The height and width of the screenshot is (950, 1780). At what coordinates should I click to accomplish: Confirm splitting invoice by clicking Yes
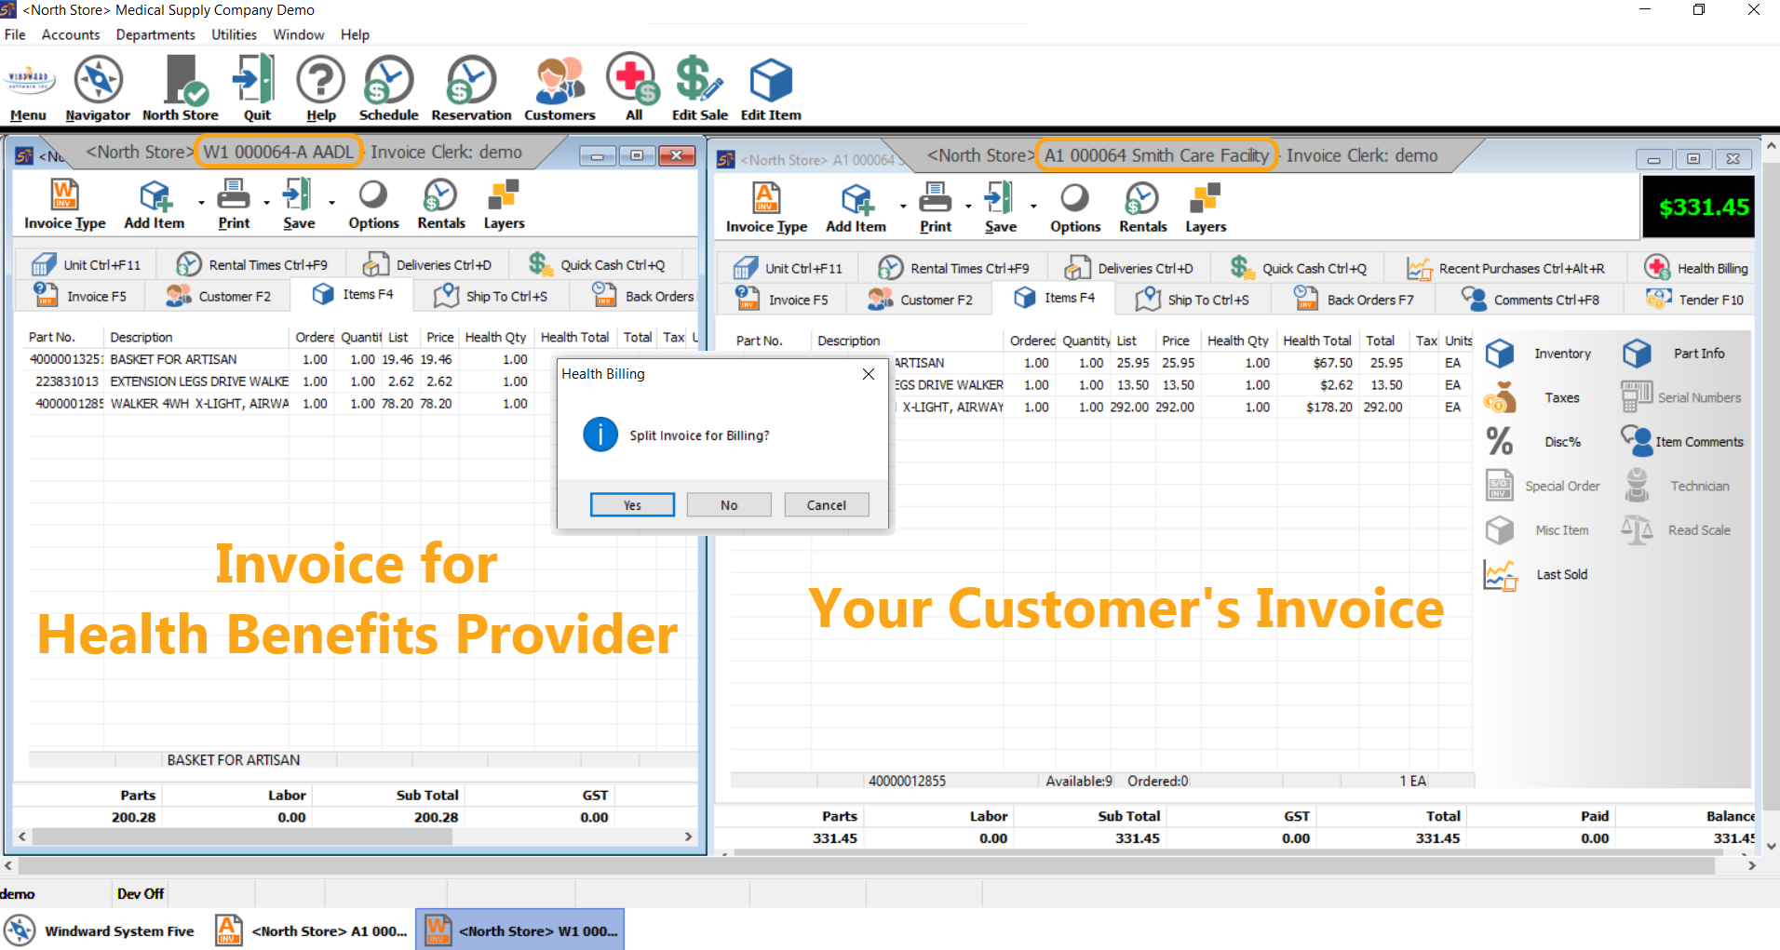coord(632,504)
